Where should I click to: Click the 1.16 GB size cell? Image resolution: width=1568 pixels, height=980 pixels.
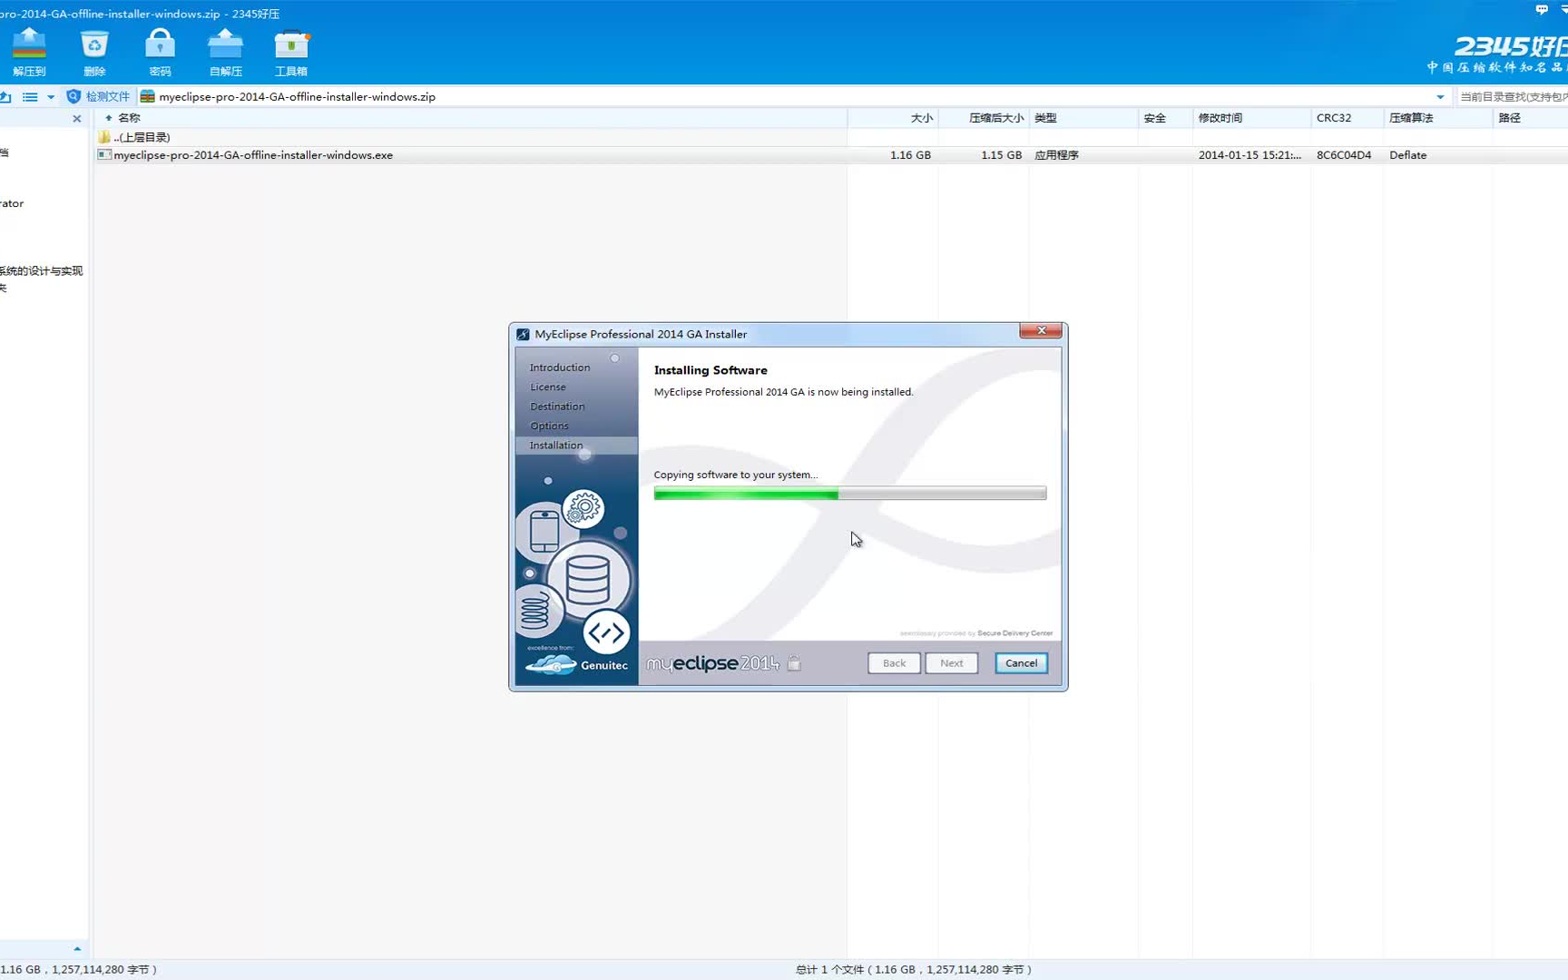point(910,155)
